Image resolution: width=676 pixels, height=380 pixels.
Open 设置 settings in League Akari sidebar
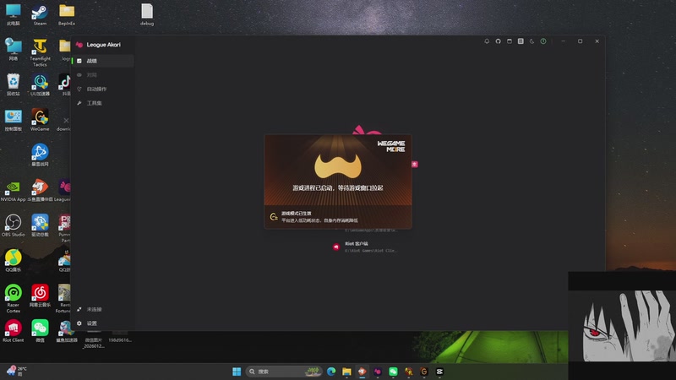click(103, 323)
